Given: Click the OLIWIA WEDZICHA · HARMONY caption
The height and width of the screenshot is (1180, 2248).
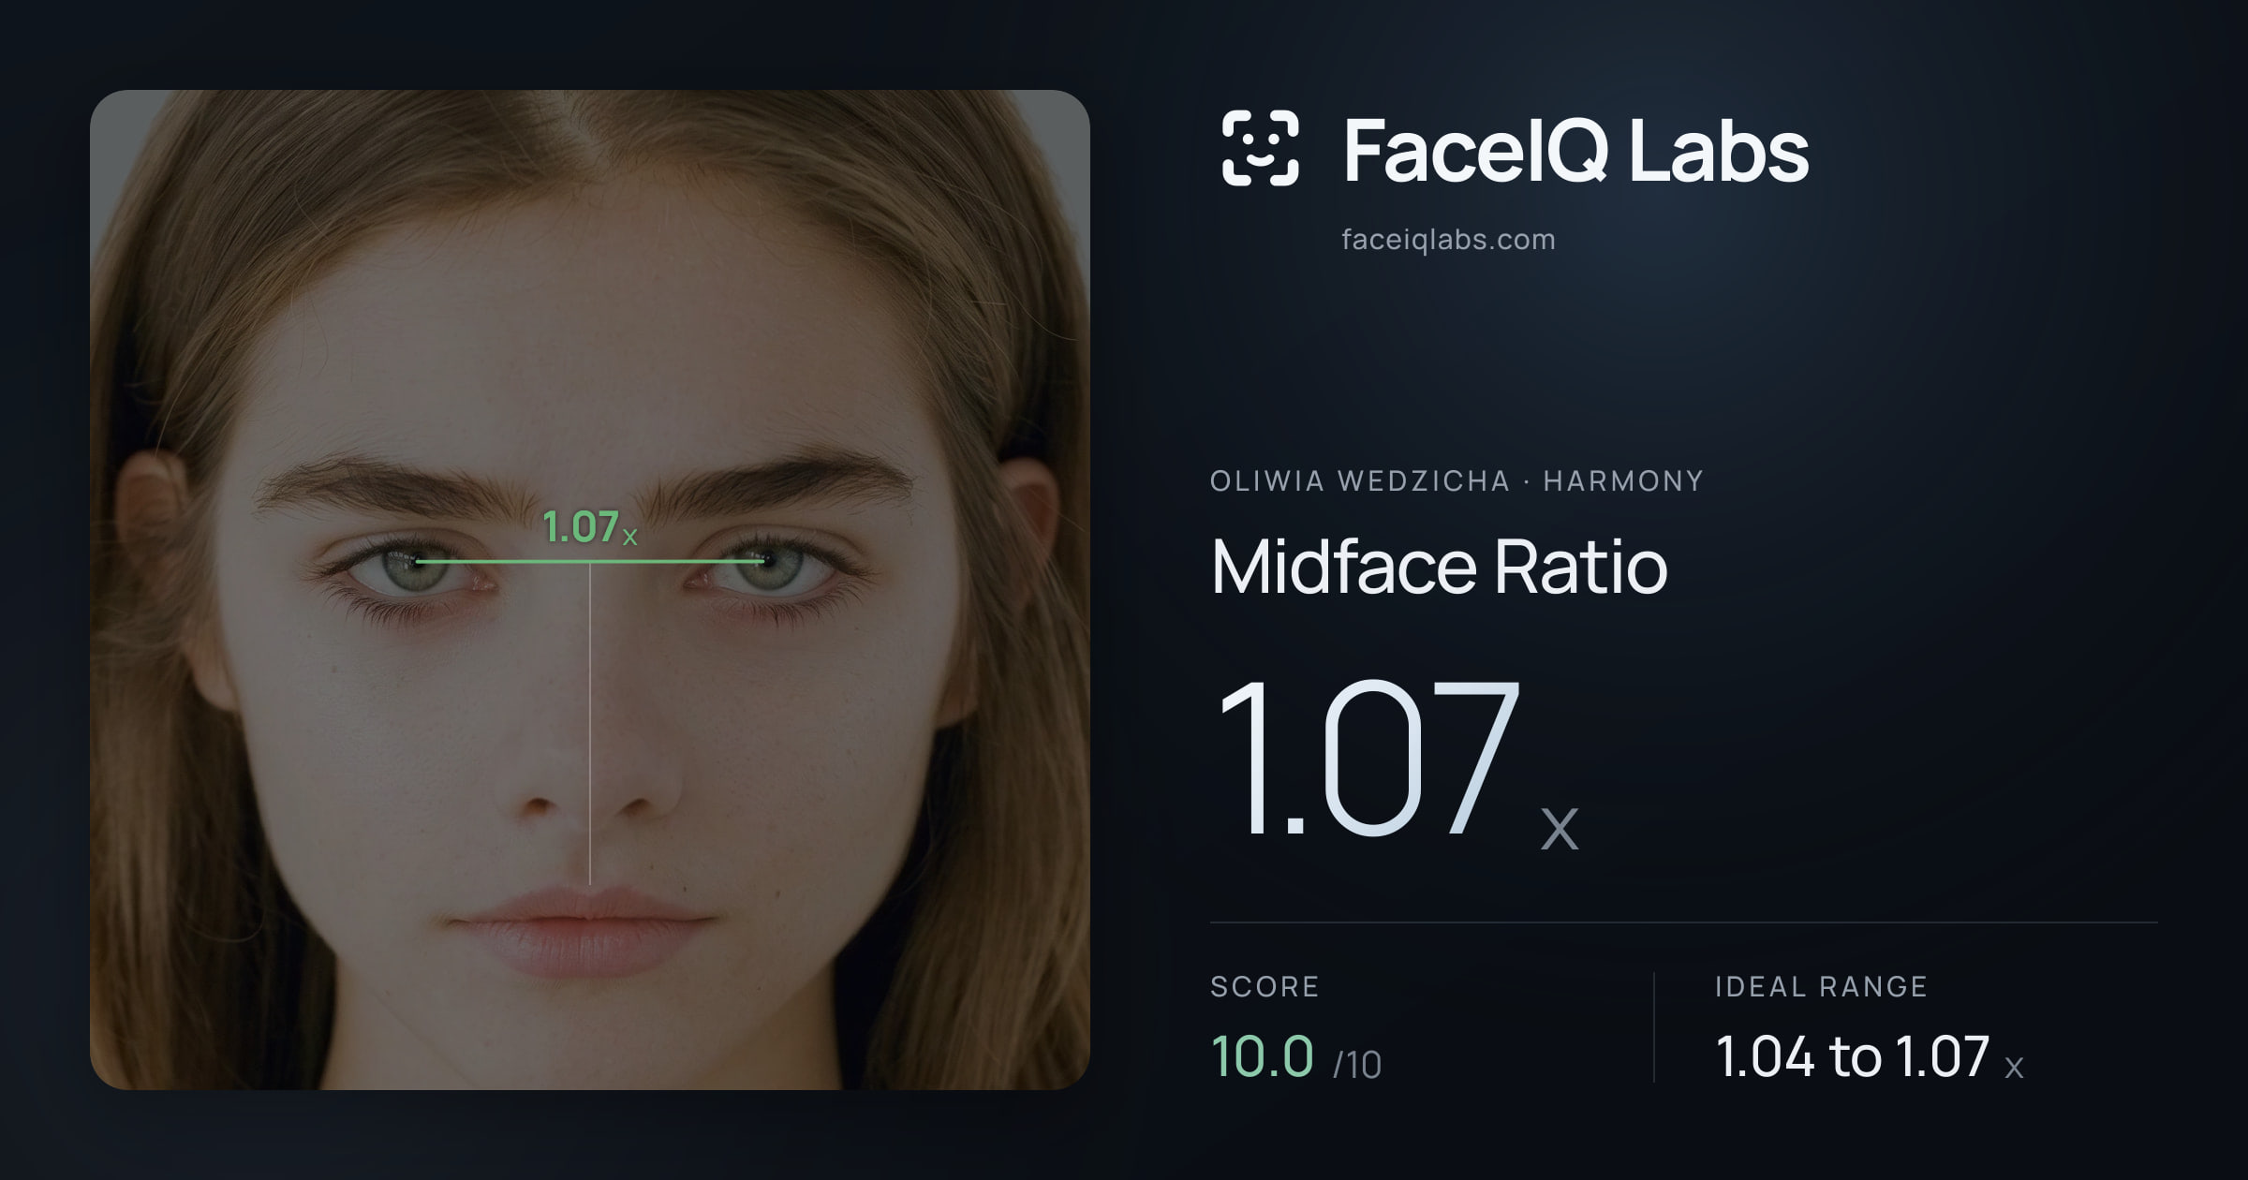Looking at the screenshot, I should tap(1457, 481).
